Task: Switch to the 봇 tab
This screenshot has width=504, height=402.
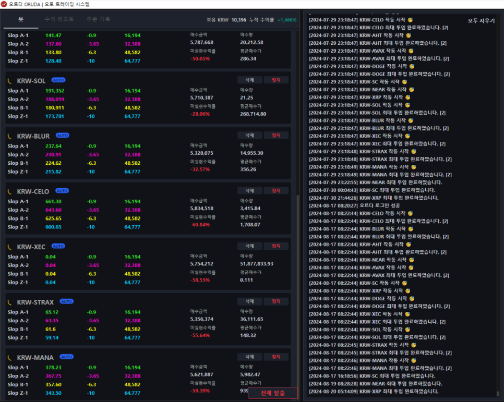Action: click(x=20, y=19)
